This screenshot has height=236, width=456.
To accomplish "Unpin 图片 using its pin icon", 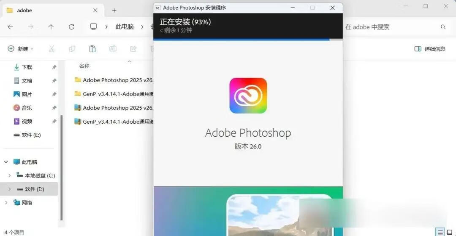I will 54,94.
